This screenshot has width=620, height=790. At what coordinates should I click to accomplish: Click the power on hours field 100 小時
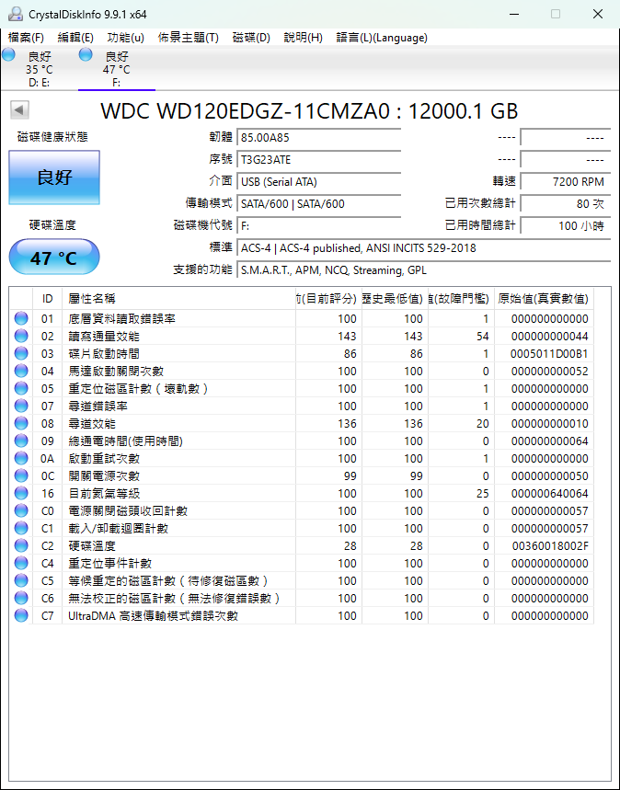[x=565, y=226]
